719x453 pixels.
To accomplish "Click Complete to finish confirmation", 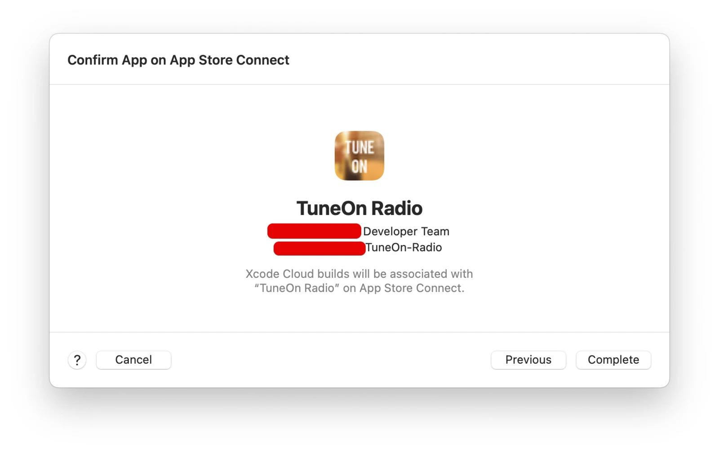I will 613,360.
